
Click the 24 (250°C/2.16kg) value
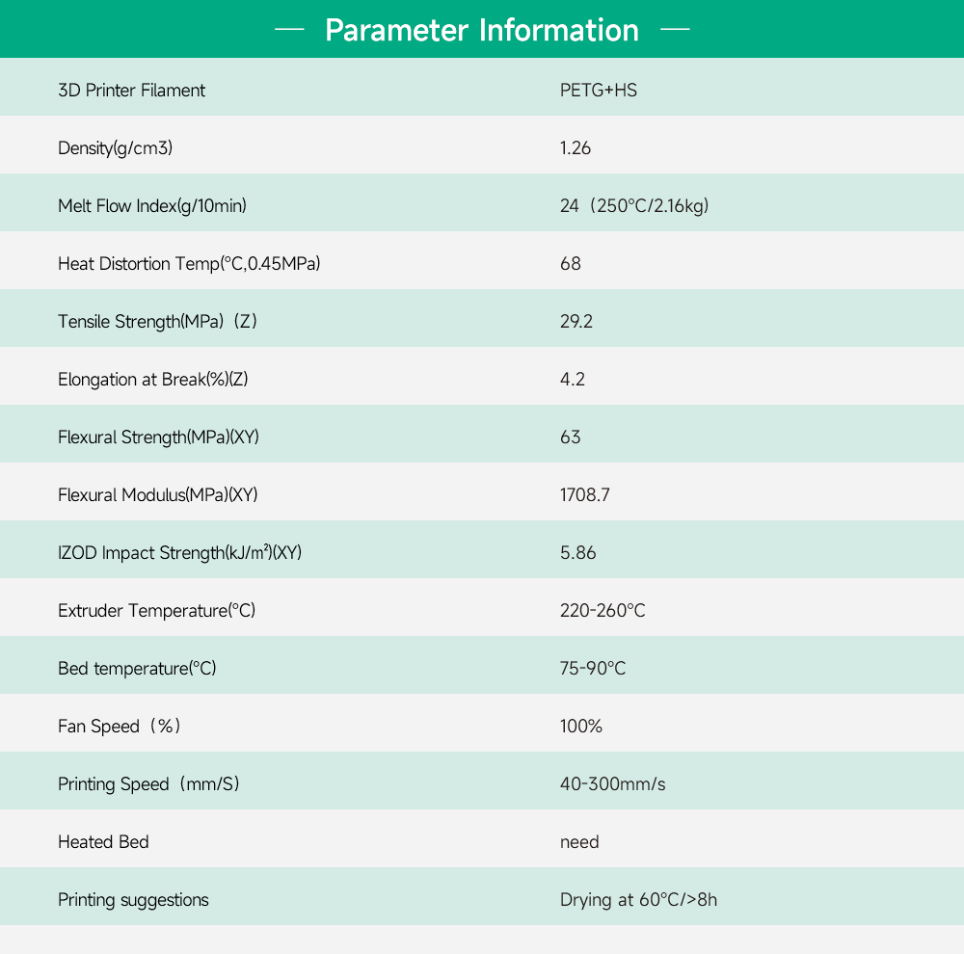pos(634,206)
